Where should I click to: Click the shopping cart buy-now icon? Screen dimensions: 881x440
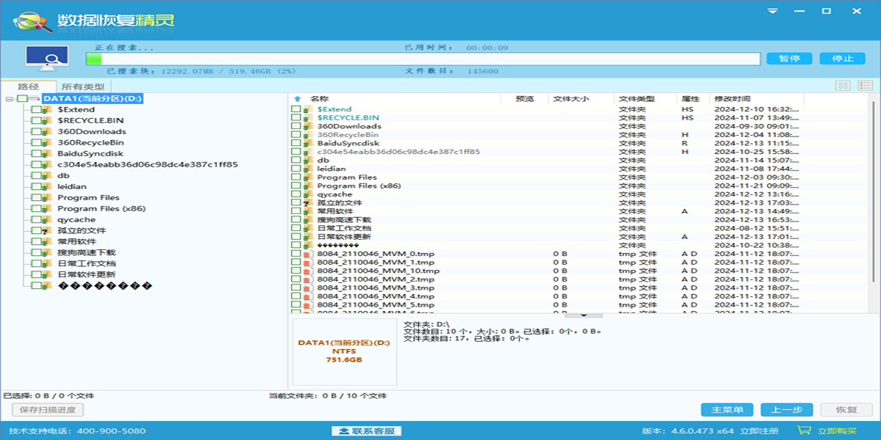(805, 430)
